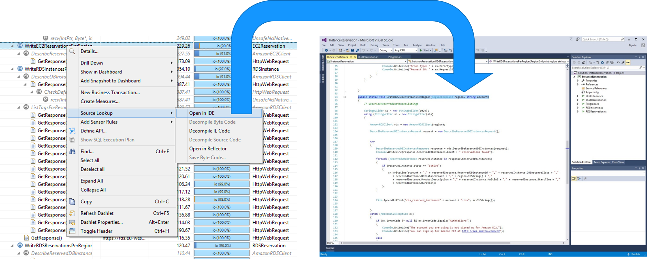Viewport: 647px width, 259px height.
Task: Click the Details magnifier icon in context menu
Action: (x=72, y=51)
